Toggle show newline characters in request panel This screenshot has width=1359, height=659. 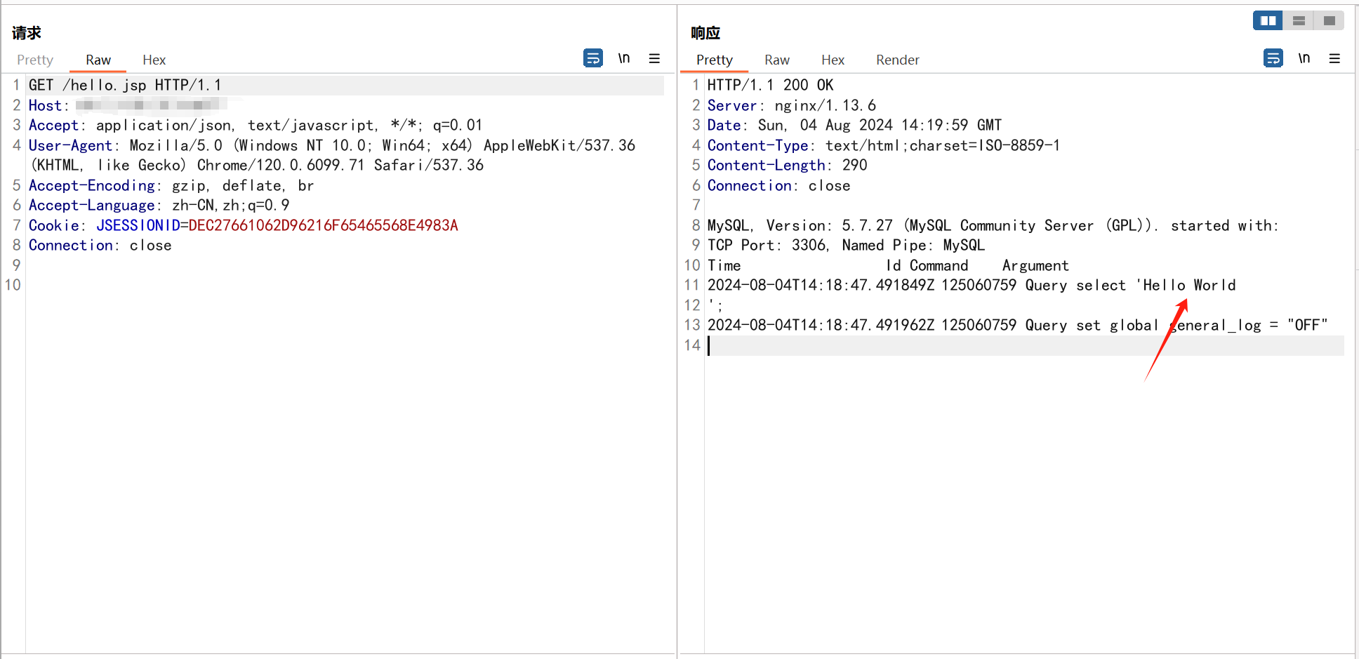coord(623,58)
